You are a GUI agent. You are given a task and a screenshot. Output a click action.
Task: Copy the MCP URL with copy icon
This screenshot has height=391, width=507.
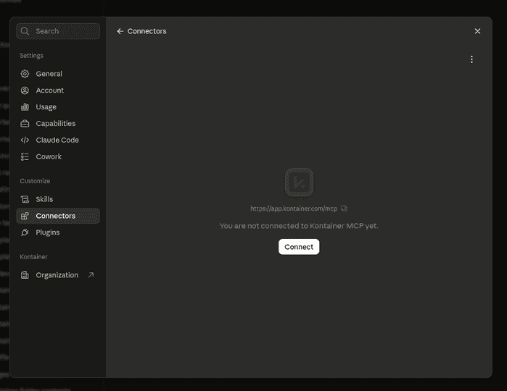[344, 209]
